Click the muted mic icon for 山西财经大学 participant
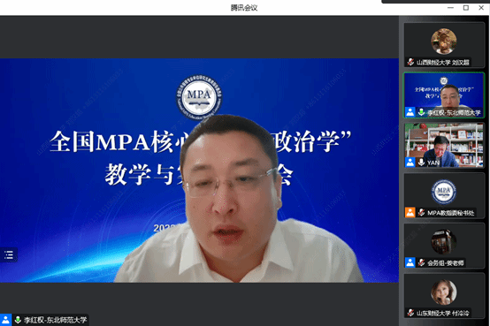Viewport: 490px width, 326px height. (x=410, y=62)
